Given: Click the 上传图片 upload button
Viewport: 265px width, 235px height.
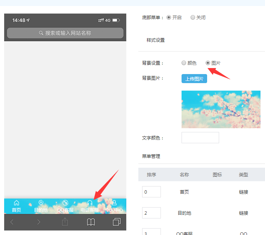Looking at the screenshot, I should (194, 79).
